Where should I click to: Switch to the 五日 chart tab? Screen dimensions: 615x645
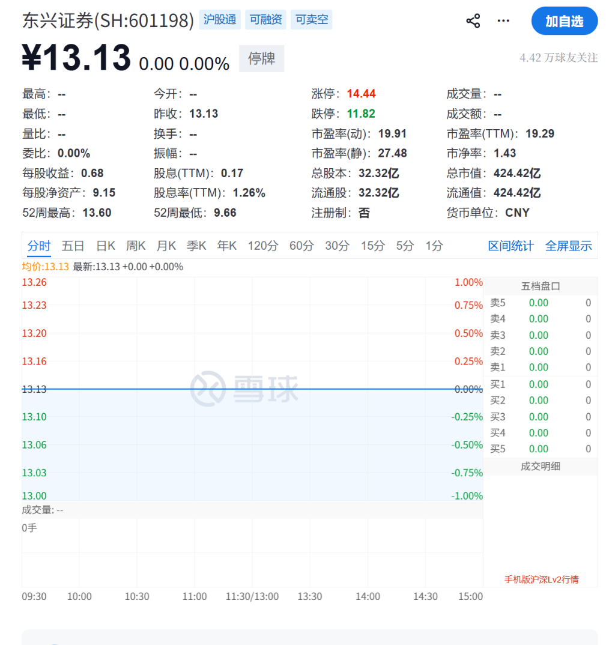[x=73, y=246]
